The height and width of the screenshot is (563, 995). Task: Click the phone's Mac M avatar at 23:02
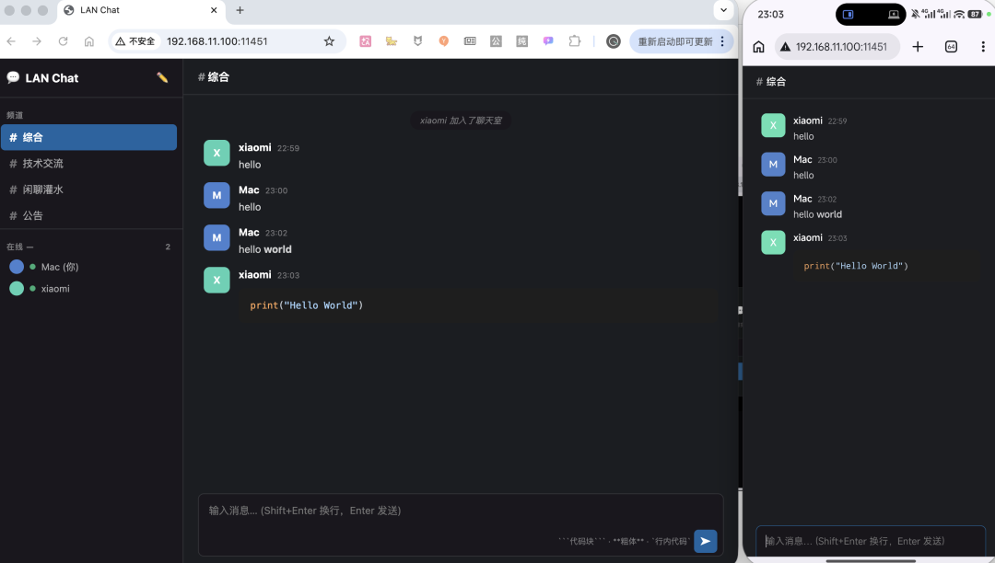coord(773,203)
